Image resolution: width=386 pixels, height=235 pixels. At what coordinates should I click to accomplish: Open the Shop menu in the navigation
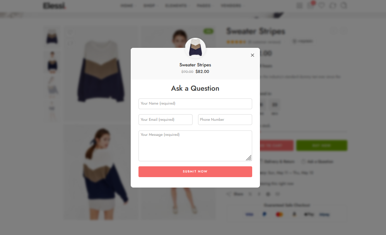149,6
